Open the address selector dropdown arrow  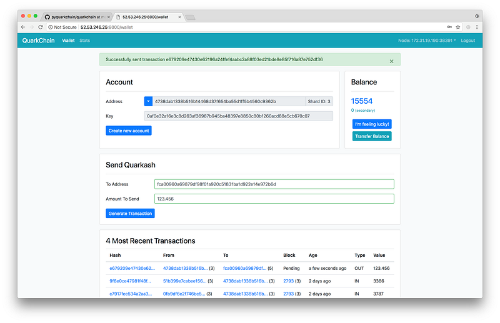(148, 101)
